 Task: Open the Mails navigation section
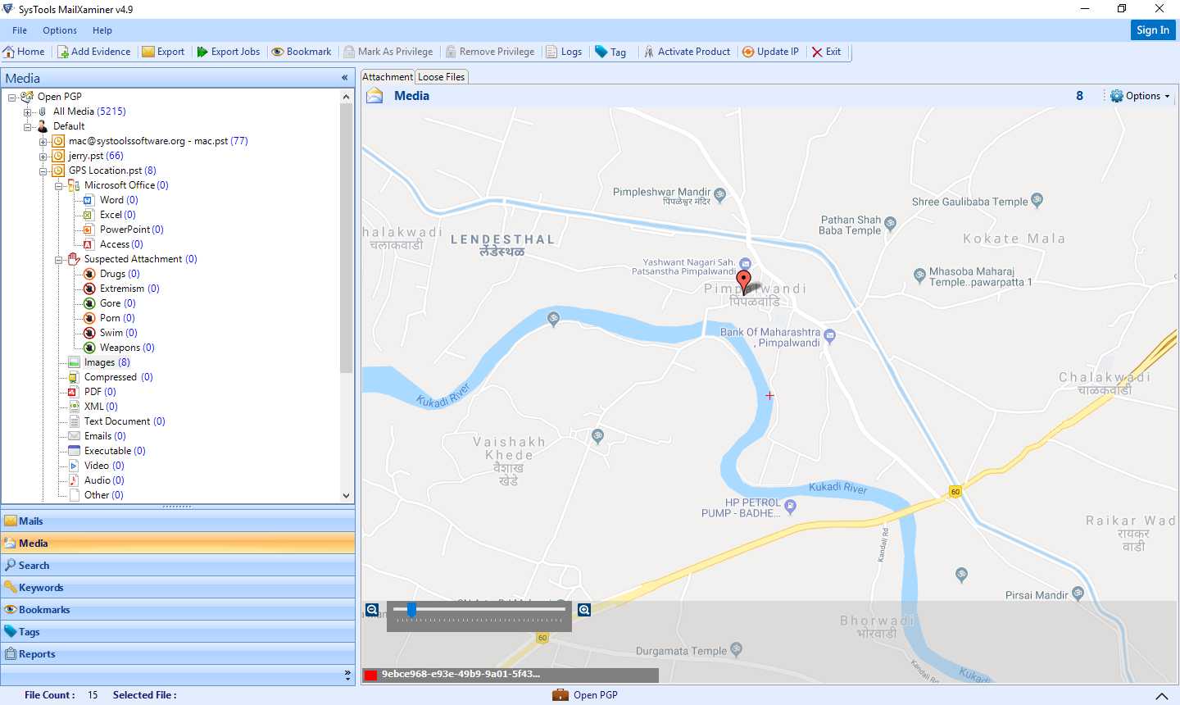click(x=178, y=521)
